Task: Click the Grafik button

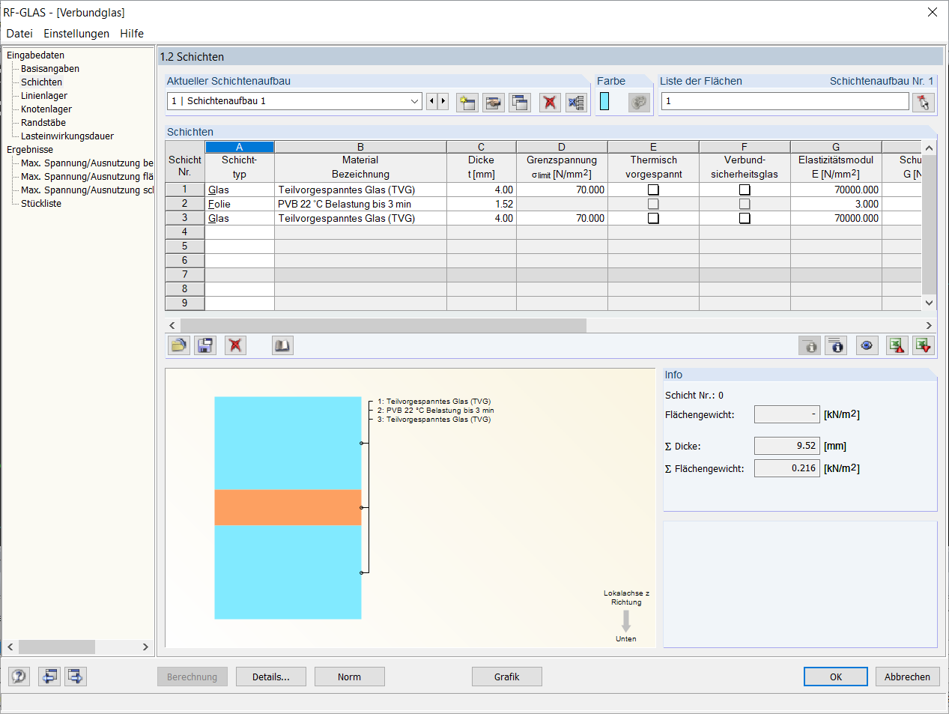Action: tap(507, 677)
